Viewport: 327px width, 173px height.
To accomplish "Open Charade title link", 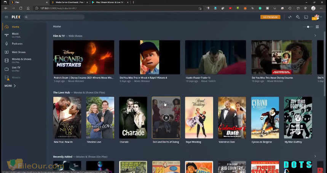I will [x=124, y=142].
